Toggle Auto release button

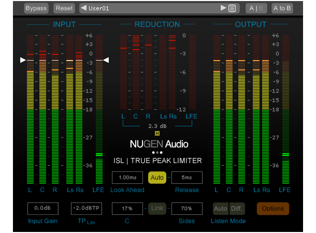157,178
